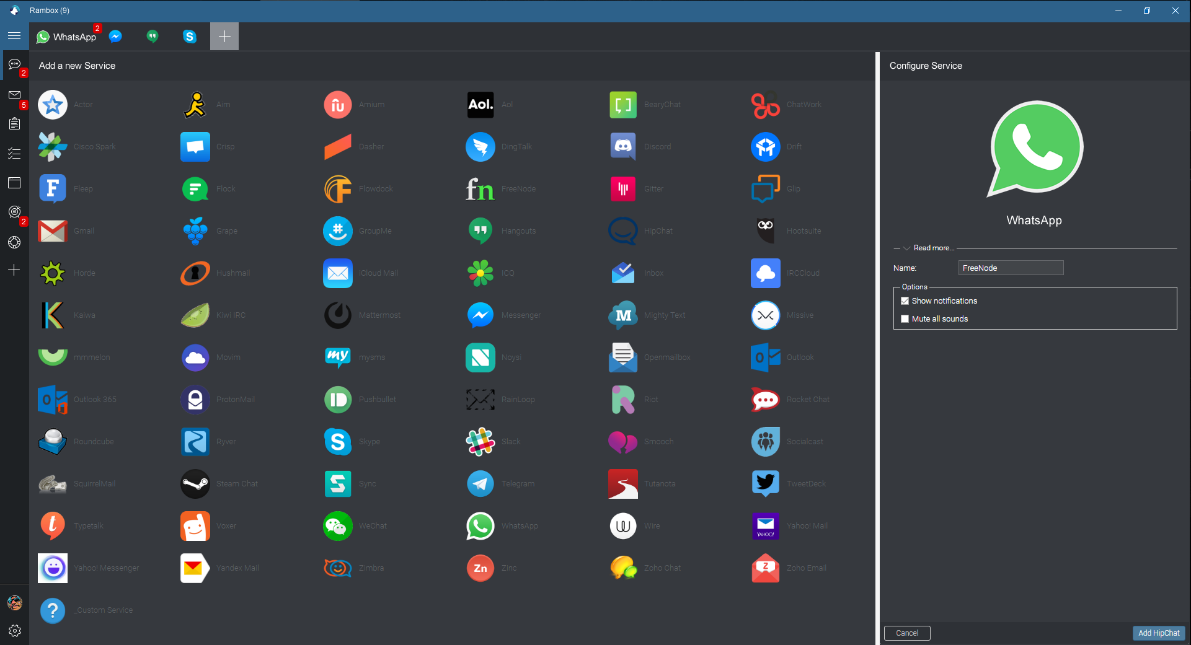The height and width of the screenshot is (645, 1191).
Task: Select the WeChat service icon
Action: point(338,526)
